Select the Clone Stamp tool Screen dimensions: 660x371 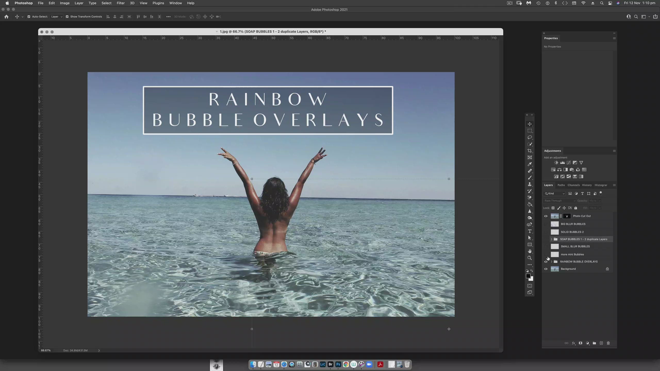click(x=530, y=184)
